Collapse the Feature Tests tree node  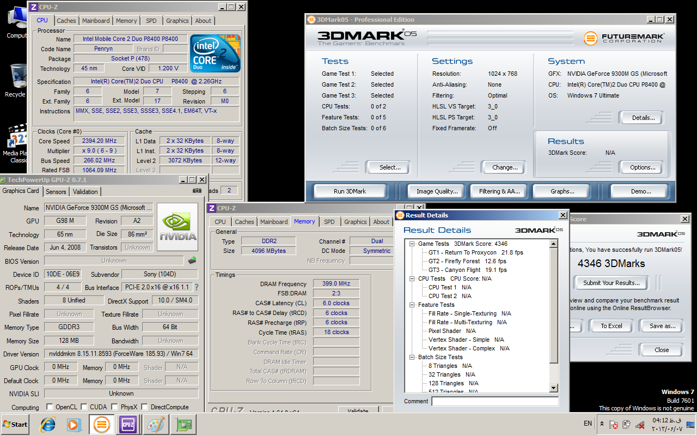412,305
